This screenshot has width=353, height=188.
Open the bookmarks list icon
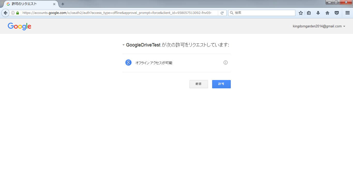[309, 13]
